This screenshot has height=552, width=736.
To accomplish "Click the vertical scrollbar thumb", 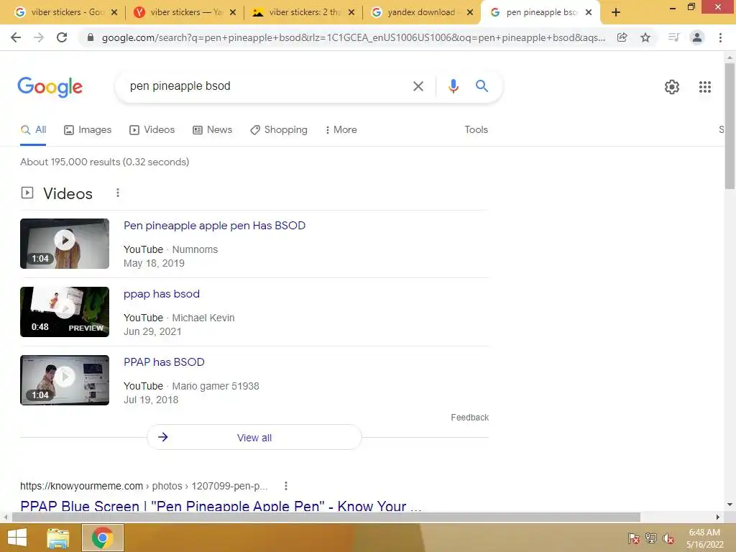I will click(x=730, y=126).
